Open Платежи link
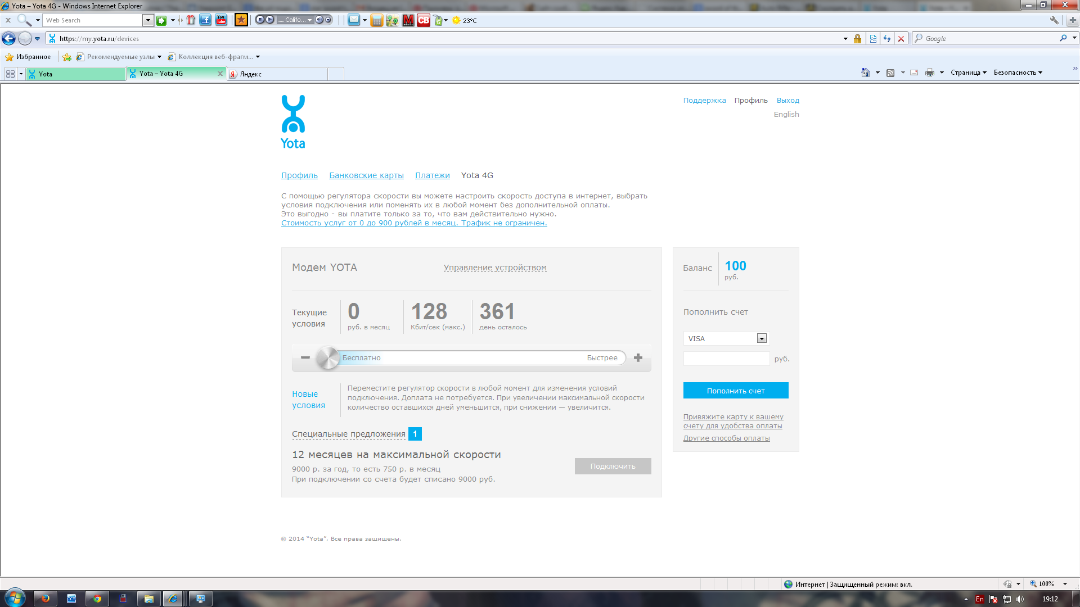 pos(432,175)
